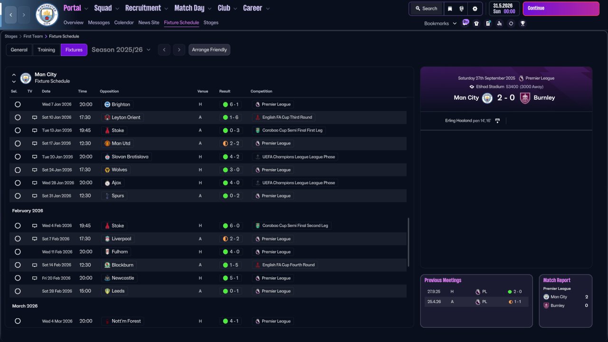
Task: Select the Newcastle fixture radio button
Action: (x=18, y=278)
